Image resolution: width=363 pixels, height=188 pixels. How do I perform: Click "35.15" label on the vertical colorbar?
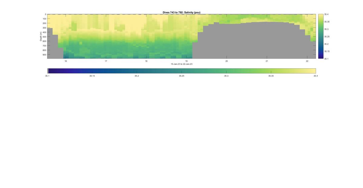coord(327,51)
